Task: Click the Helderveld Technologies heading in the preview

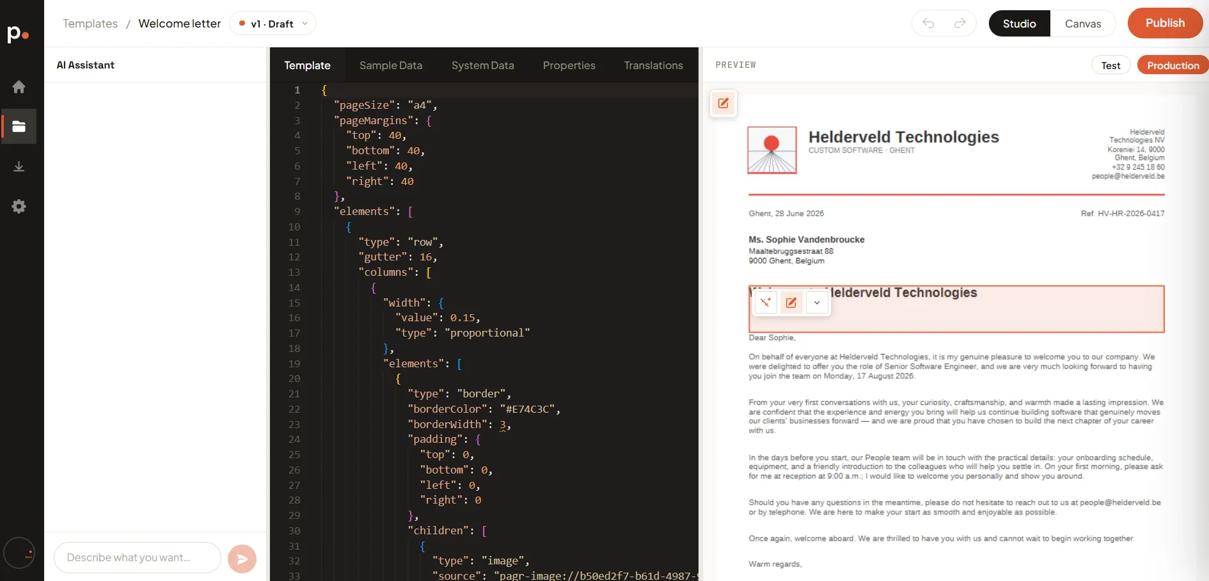Action: [903, 137]
